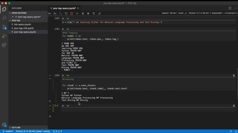Interrupt the kernel with the stop icon
Screen dimensions: 238x133
coord(72,13)
